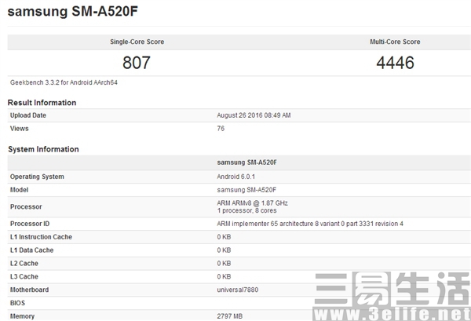Select the Single-Core Score header
471x321 pixels.
[137, 42]
